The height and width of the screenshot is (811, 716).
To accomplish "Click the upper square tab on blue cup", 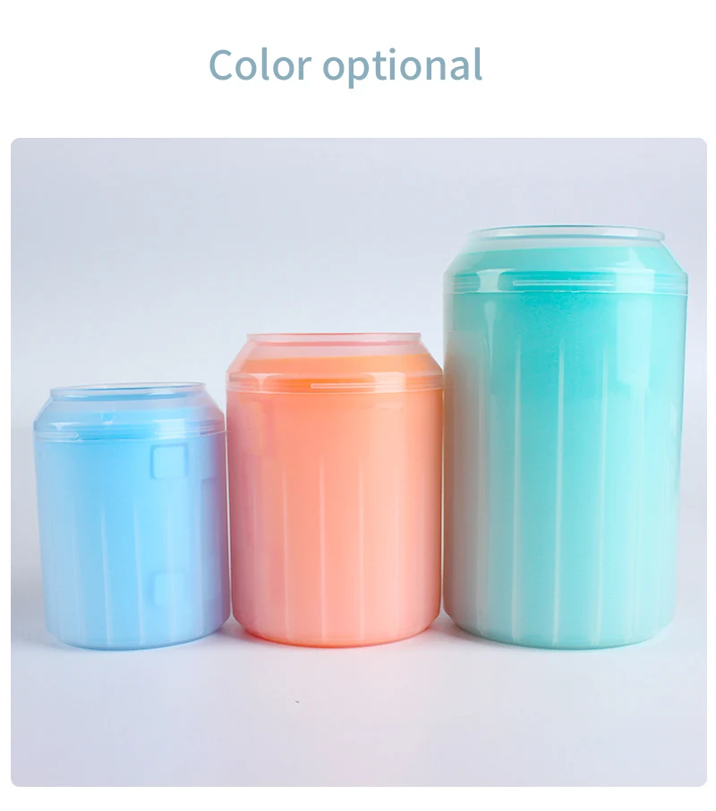I will coord(168,461).
